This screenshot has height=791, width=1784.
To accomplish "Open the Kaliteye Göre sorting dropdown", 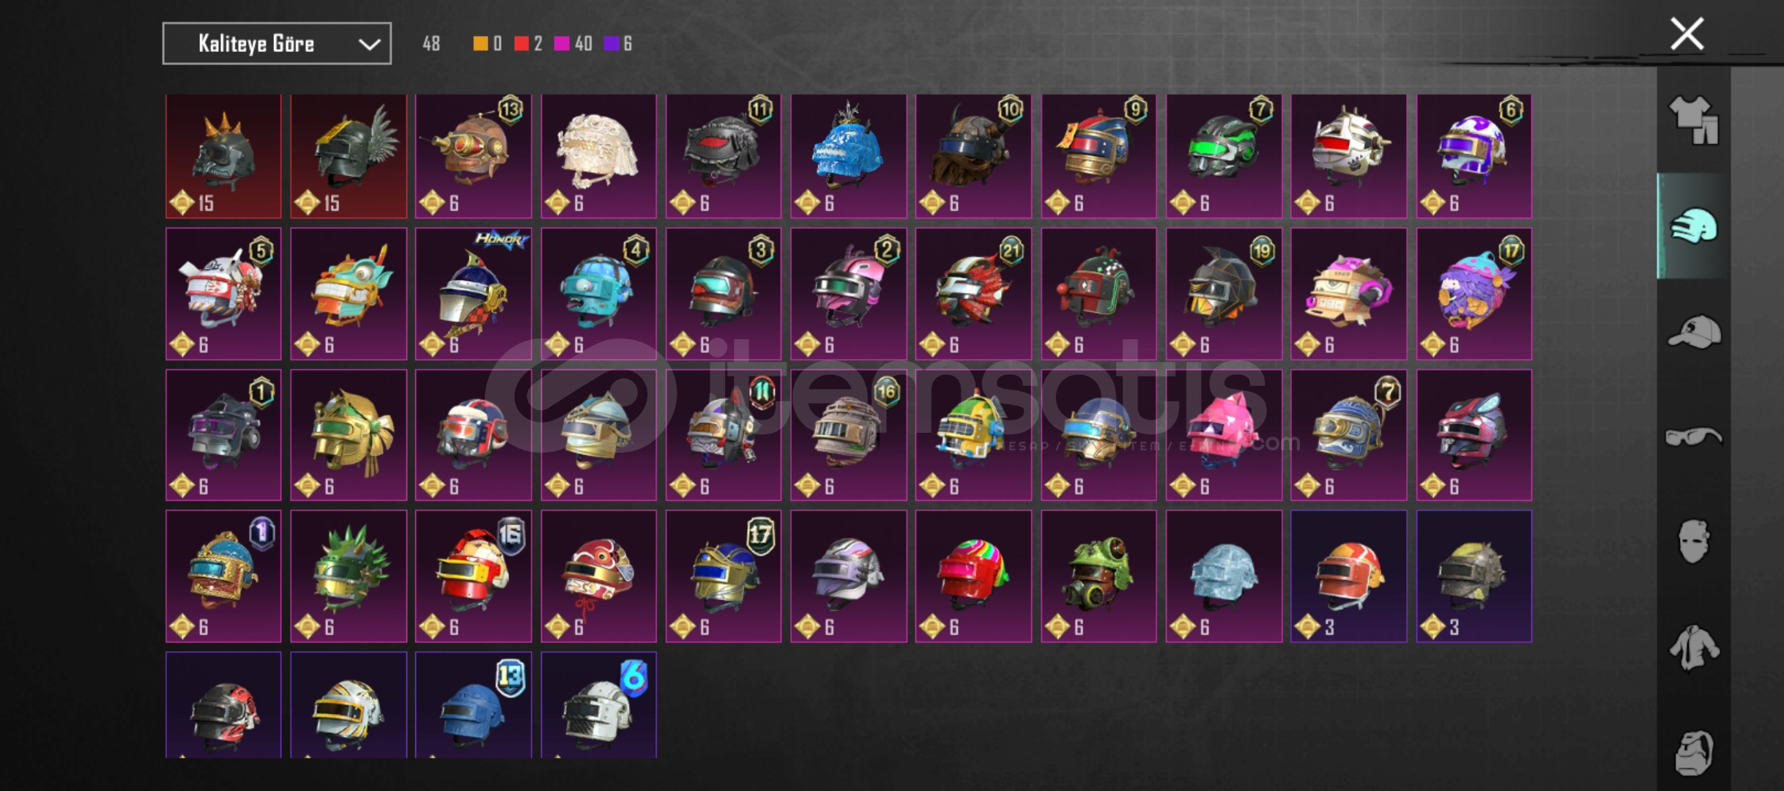I will point(277,44).
